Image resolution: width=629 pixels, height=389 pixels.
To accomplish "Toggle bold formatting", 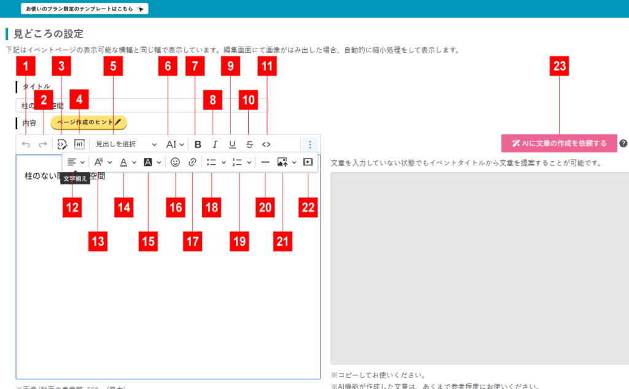I will [198, 144].
